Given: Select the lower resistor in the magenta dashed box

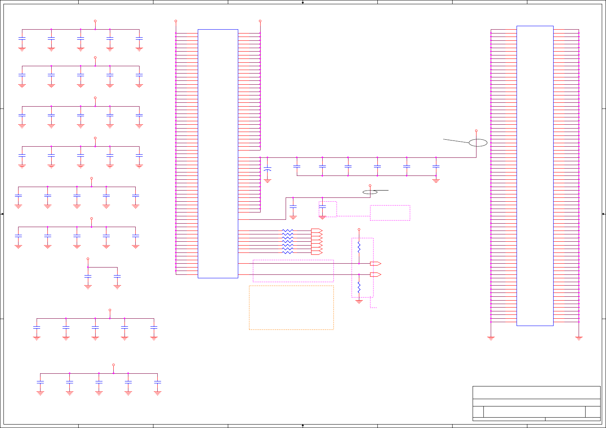Looking at the screenshot, I should (359, 288).
